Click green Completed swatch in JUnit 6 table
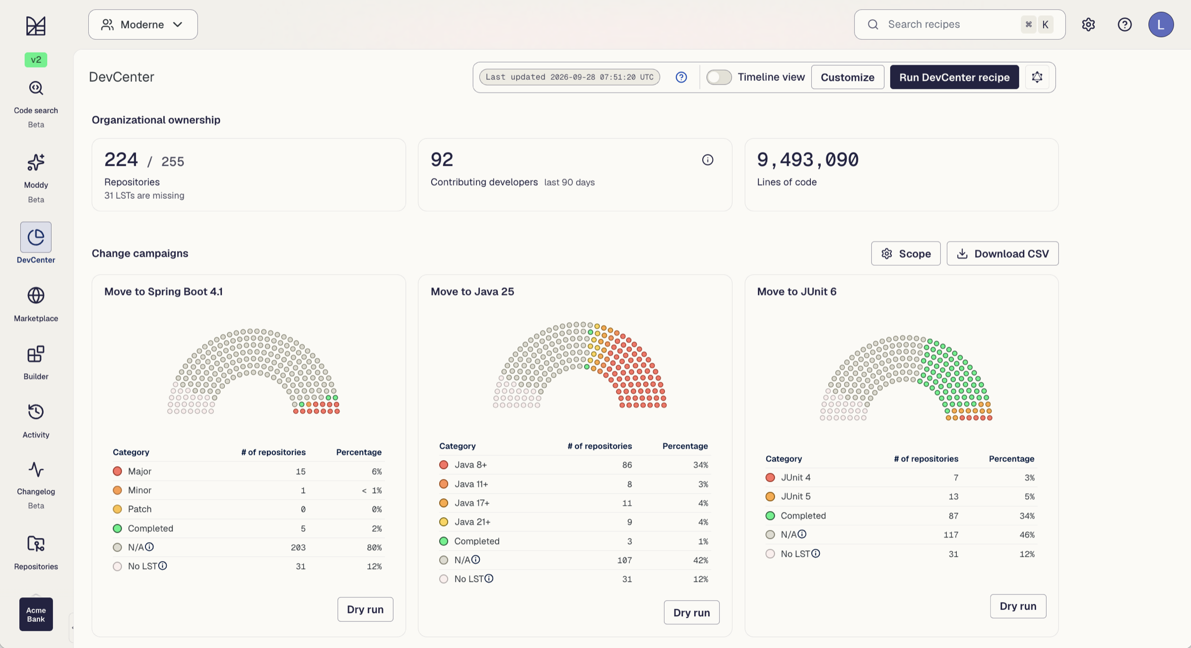Image resolution: width=1191 pixels, height=648 pixels. (770, 516)
